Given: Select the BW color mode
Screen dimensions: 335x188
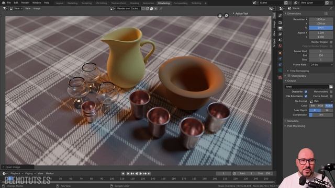Looking at the screenshot, I should (x=313, y=105).
